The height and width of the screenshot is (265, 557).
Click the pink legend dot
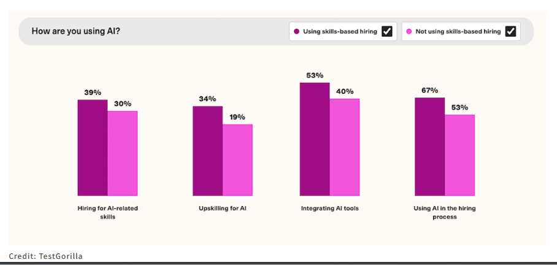(x=409, y=32)
